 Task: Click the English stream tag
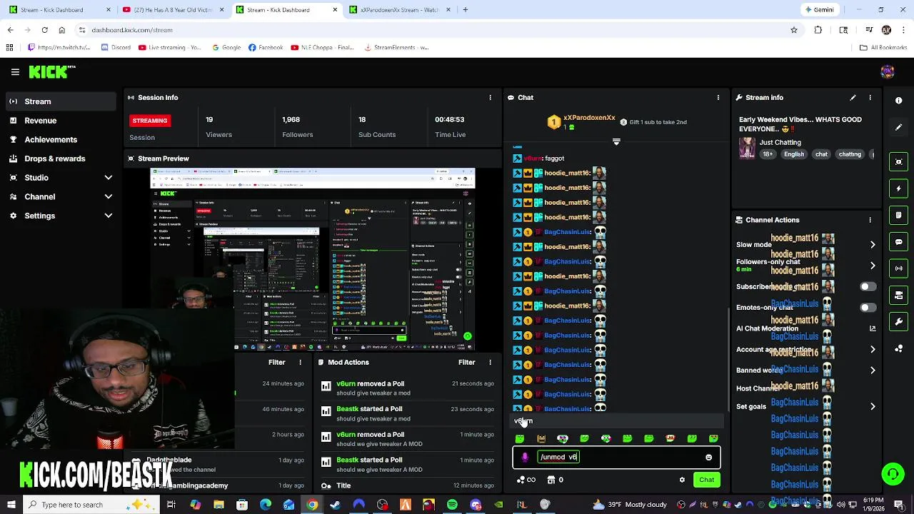pyautogui.click(x=794, y=154)
